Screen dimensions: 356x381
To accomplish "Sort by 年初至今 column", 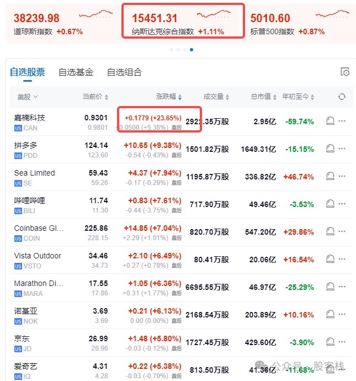I will point(298,97).
